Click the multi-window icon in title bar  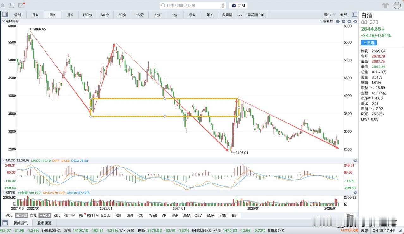[x=11, y=5]
